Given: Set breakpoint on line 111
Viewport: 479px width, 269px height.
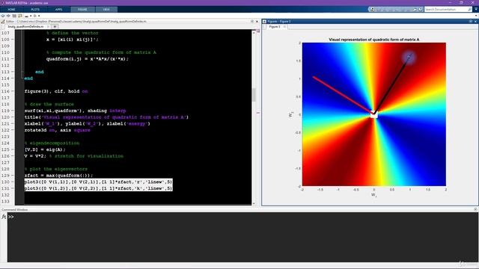Looking at the screenshot, I should tap(13, 59).
